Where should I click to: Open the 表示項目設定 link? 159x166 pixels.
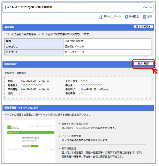click(69, 148)
